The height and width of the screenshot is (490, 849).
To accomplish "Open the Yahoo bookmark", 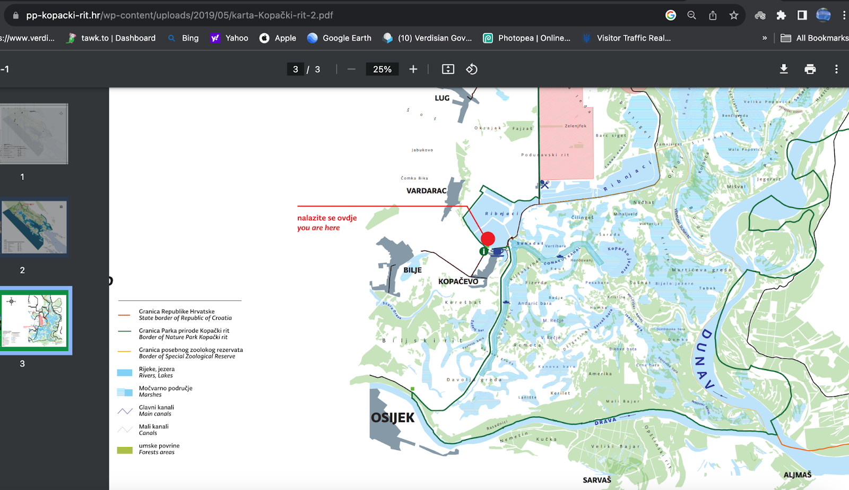I will 229,38.
